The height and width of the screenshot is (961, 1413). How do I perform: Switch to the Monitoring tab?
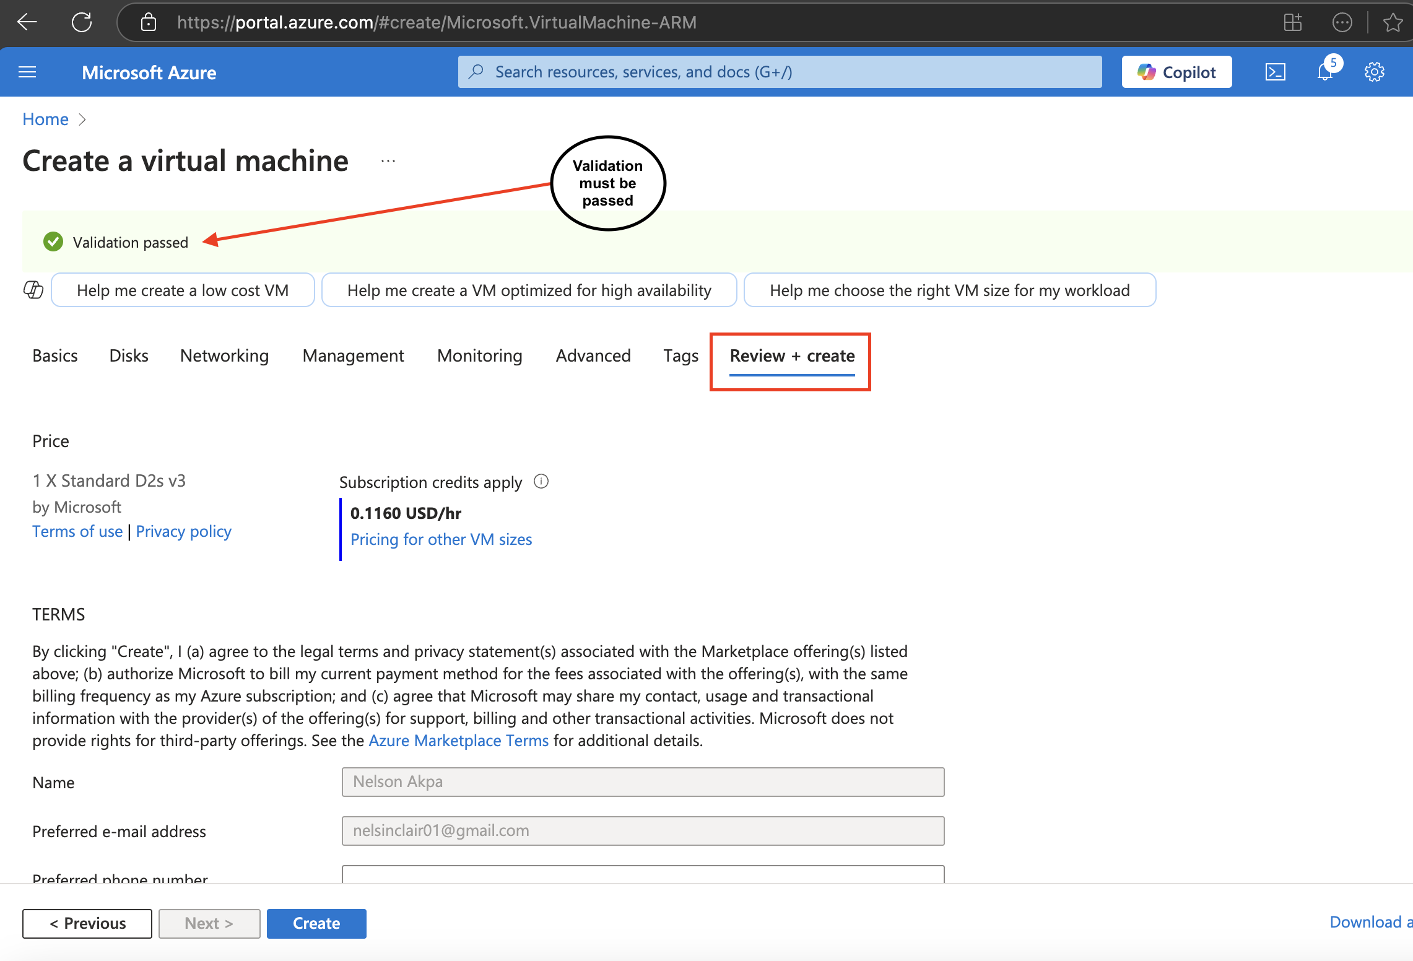[x=479, y=355]
